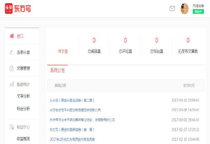Open the mail envelope icon

[172, 9]
